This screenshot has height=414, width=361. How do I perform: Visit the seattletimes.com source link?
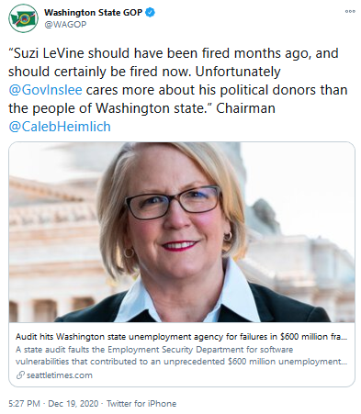click(60, 375)
